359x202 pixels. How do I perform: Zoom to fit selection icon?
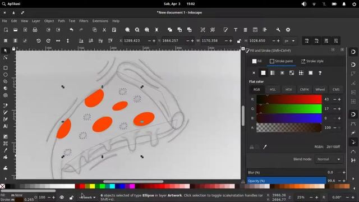click(x=127, y=30)
